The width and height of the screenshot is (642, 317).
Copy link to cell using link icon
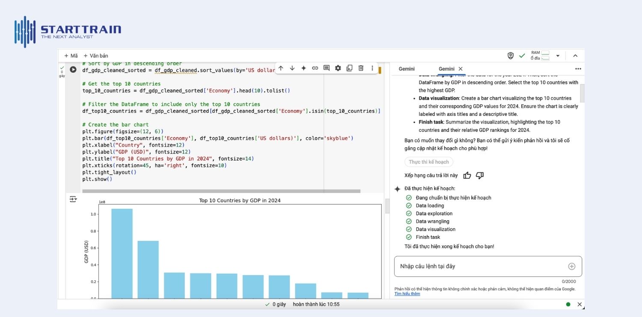click(315, 68)
